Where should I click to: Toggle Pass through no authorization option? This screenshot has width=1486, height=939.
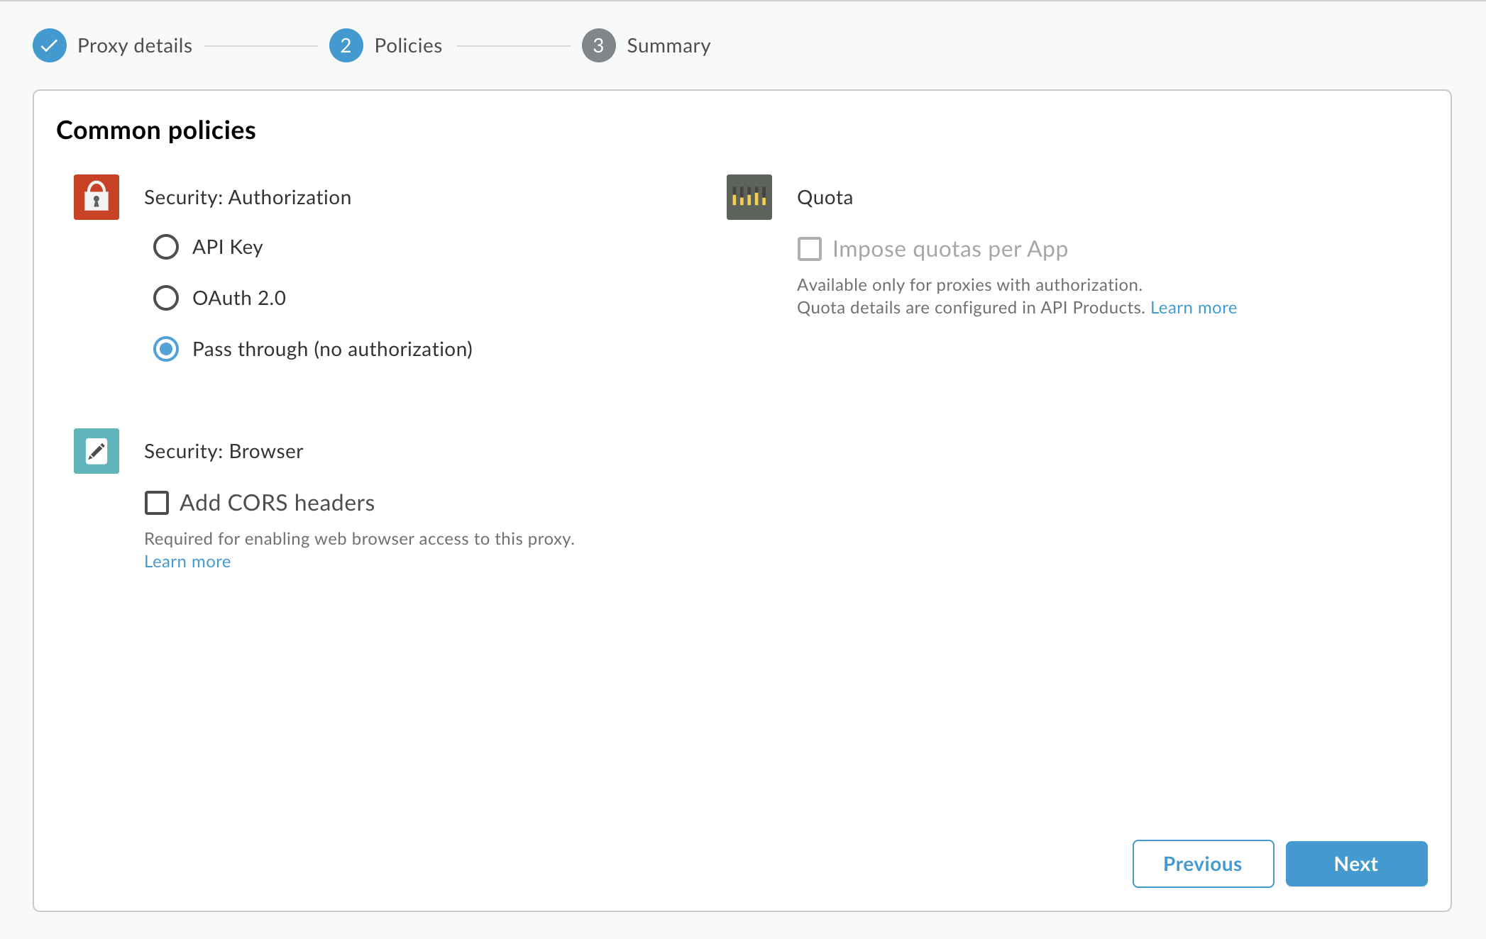165,348
